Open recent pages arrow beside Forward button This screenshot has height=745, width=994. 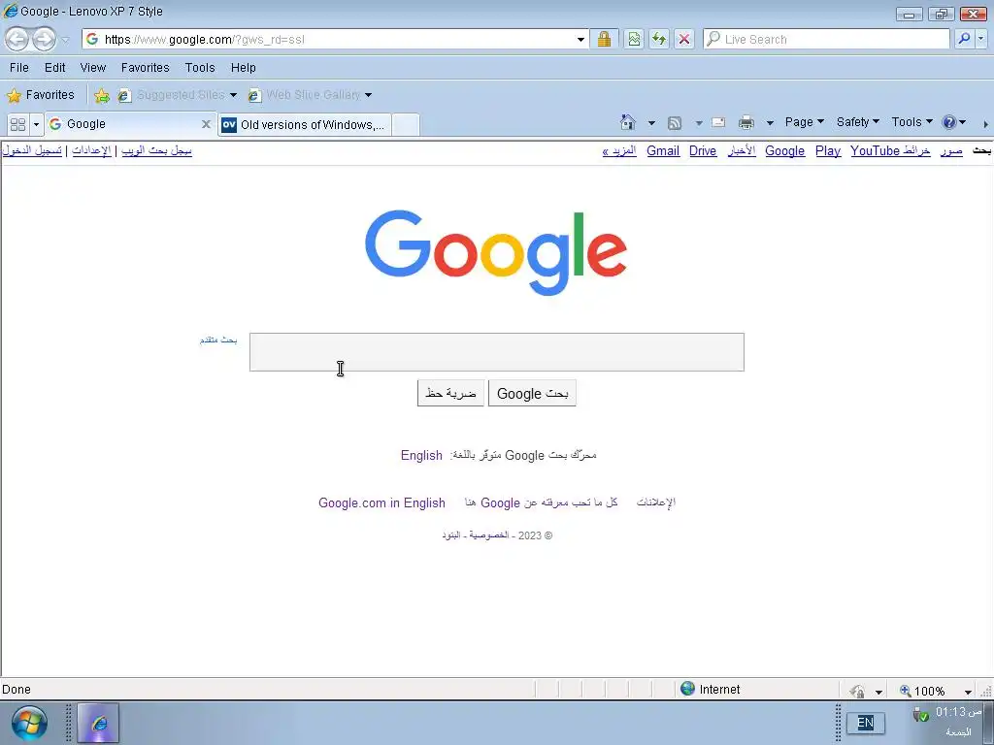pos(65,40)
